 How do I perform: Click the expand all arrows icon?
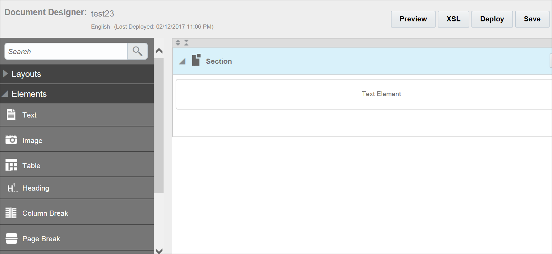[x=178, y=42]
